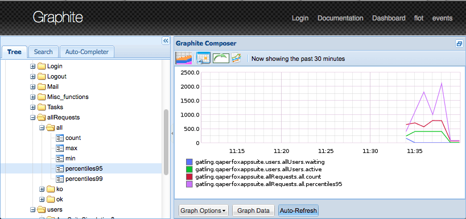Switch to the Auto-Completer tab
The height and width of the screenshot is (219, 466).
tap(87, 52)
